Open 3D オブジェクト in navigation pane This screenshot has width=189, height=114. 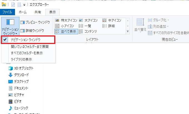pyautogui.click(x=21, y=68)
